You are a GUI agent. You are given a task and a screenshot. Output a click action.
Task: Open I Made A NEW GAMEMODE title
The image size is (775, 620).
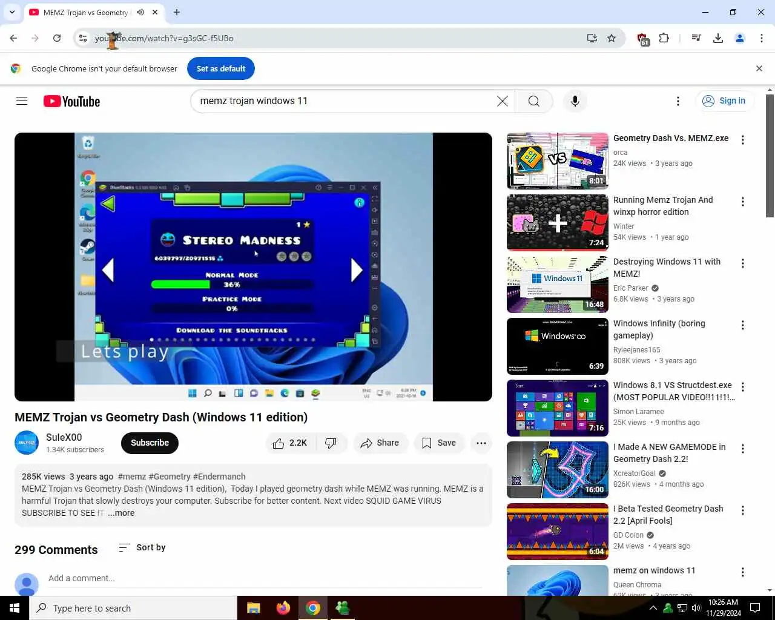click(669, 453)
